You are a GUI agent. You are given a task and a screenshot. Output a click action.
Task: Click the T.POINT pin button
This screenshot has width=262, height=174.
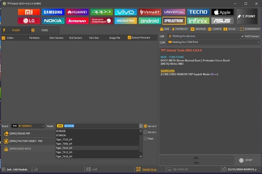click(x=247, y=16)
